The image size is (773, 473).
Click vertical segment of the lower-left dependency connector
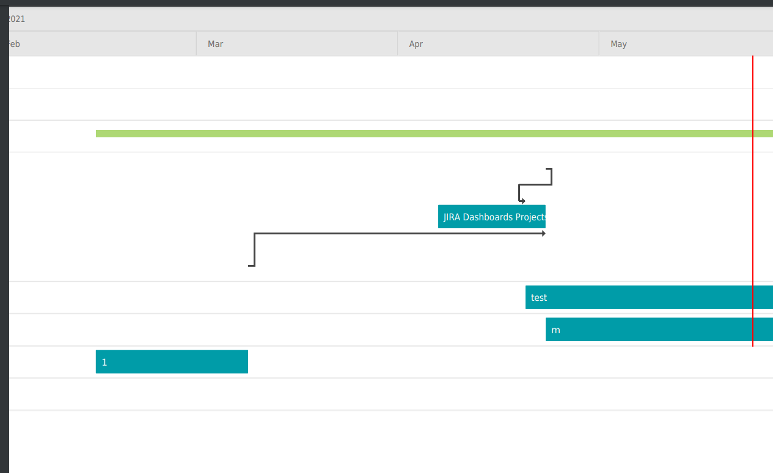click(254, 250)
